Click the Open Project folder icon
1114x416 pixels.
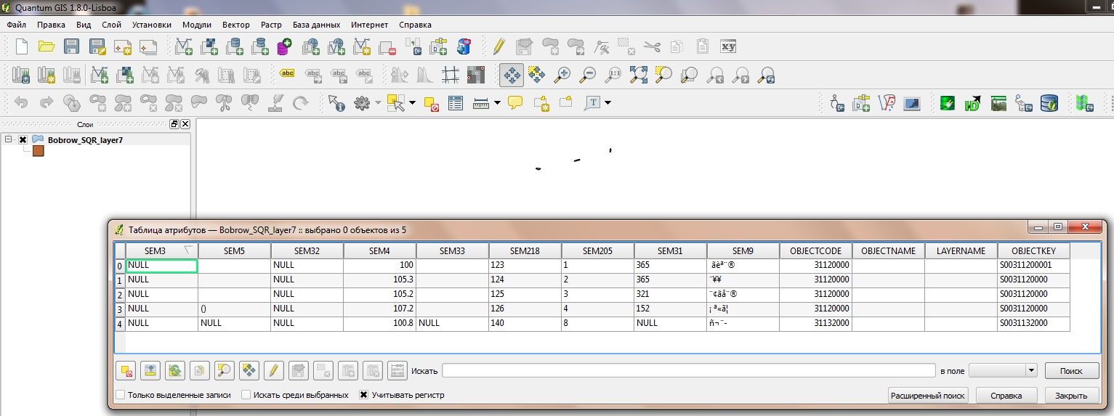(x=47, y=46)
